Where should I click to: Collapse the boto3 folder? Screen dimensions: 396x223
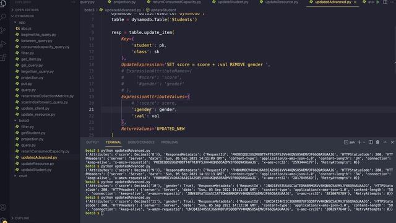pyautogui.click(x=24, y=121)
